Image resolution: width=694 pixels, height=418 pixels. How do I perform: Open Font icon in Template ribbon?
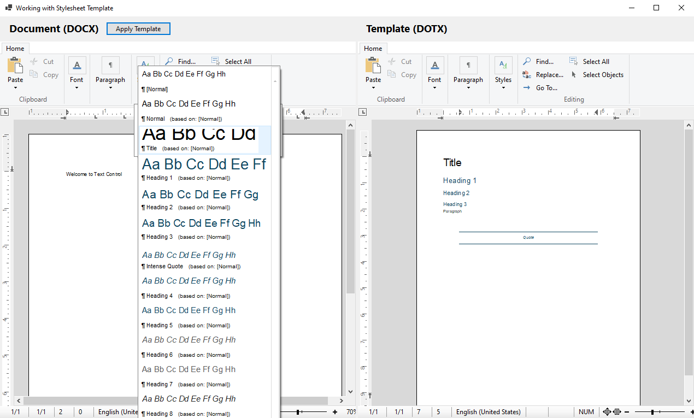point(435,66)
